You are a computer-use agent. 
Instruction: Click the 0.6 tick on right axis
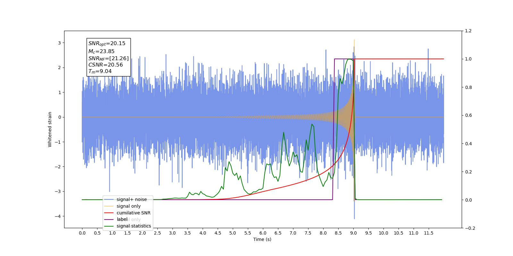click(x=468, y=116)
